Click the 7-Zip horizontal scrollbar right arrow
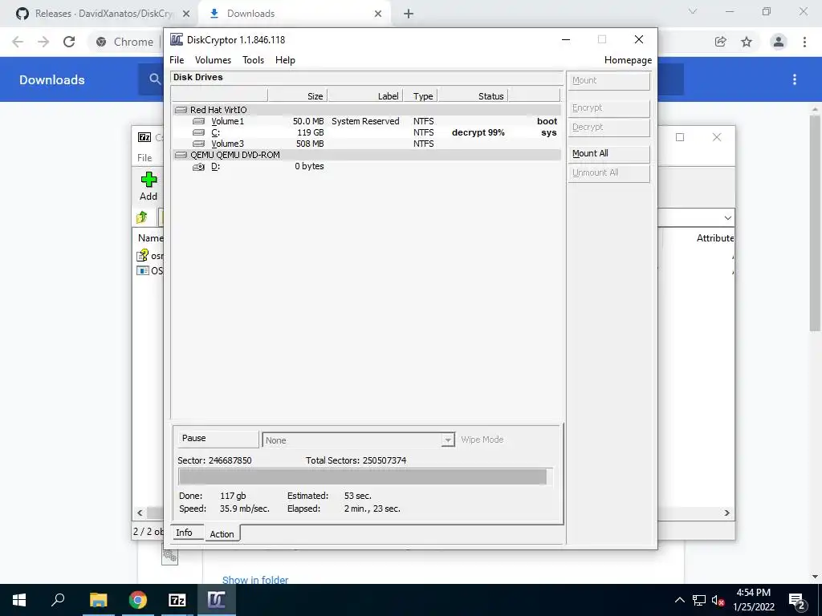Image resolution: width=822 pixels, height=616 pixels. (727, 513)
